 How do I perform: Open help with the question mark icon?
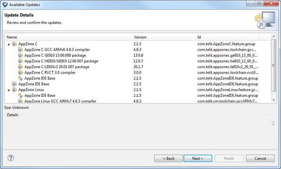[x=11, y=158]
